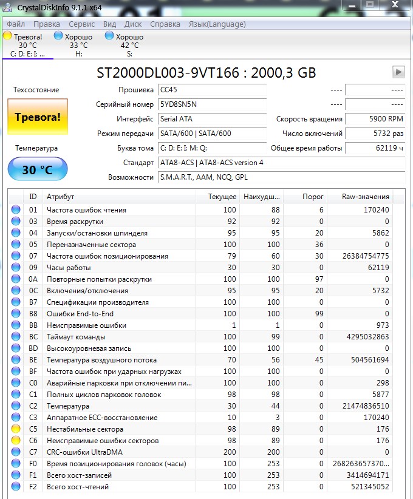Click the ID column header
413x499 pixels.
click(x=33, y=197)
